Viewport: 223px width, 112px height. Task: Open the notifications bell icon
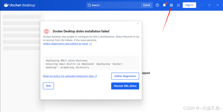pyautogui.click(x=164, y=5)
